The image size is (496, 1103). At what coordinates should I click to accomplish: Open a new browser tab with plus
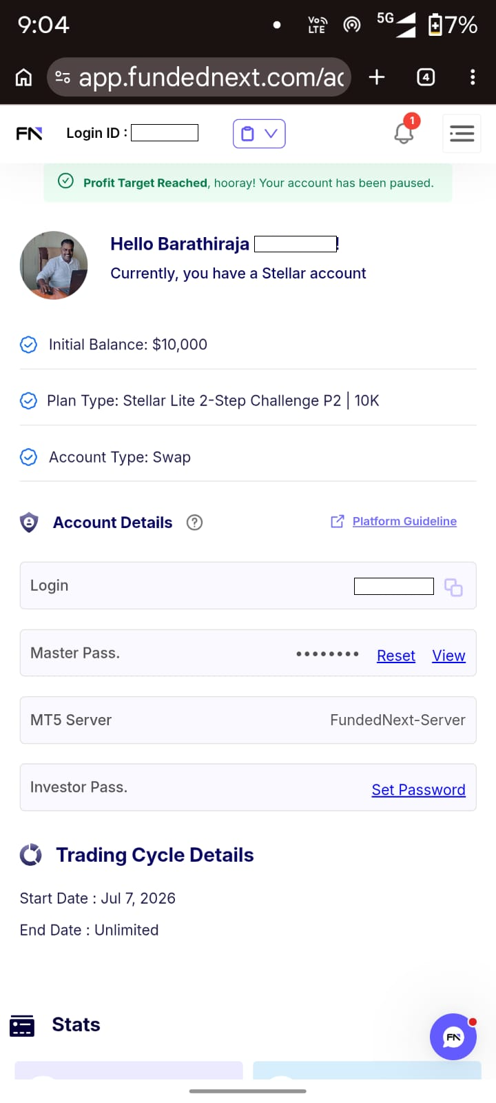click(x=377, y=77)
